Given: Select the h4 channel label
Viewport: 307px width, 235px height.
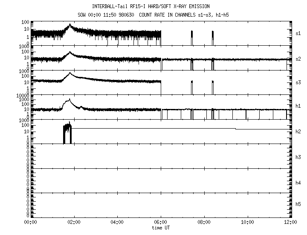Looking at the screenshot, I should 298,183.
